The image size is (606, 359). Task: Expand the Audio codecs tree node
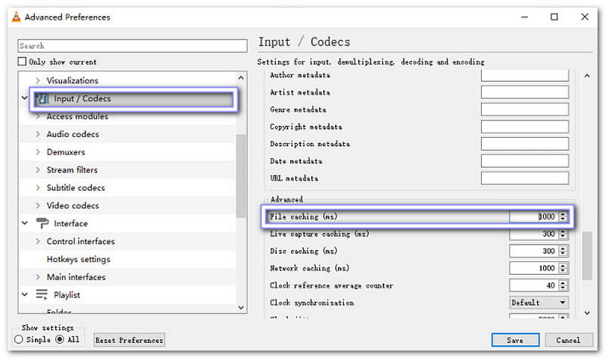pos(38,134)
